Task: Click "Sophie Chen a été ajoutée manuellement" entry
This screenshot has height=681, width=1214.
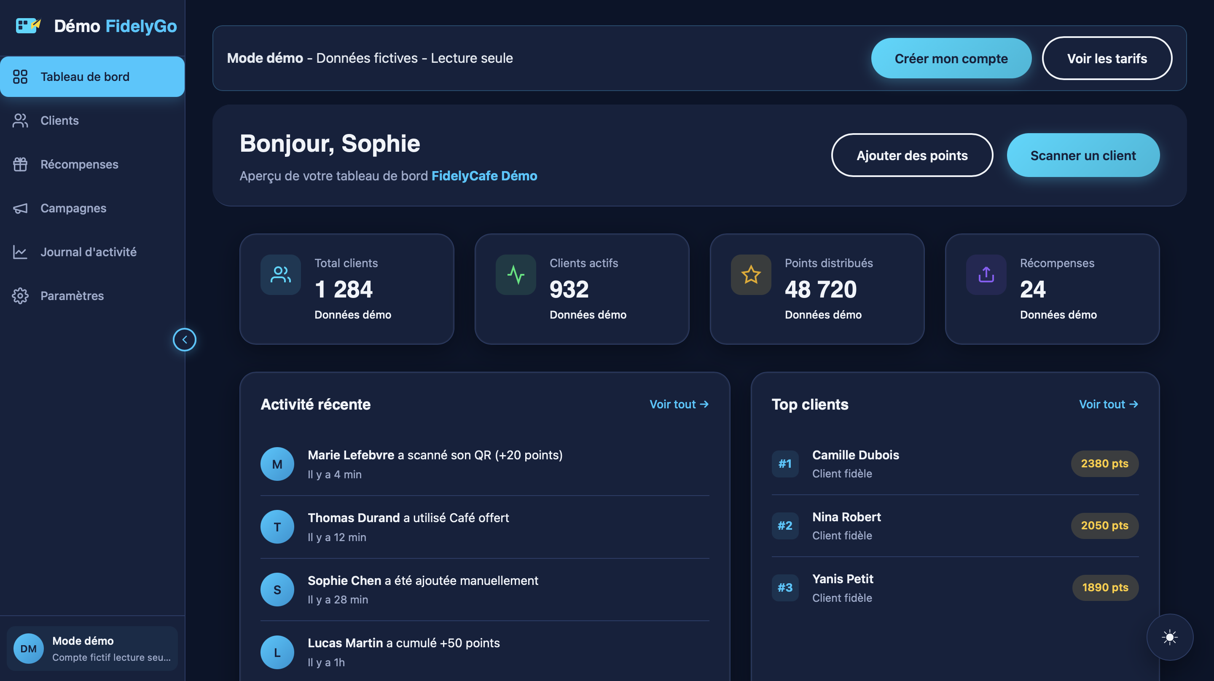Action: pos(485,590)
